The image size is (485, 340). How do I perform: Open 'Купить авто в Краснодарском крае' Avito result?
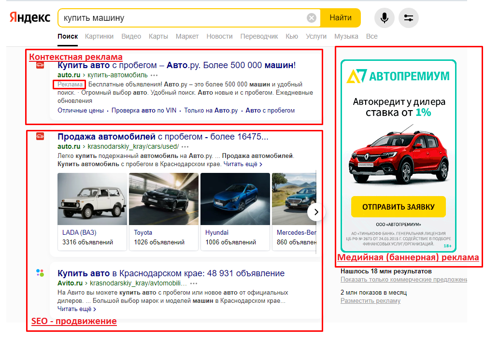click(x=171, y=273)
